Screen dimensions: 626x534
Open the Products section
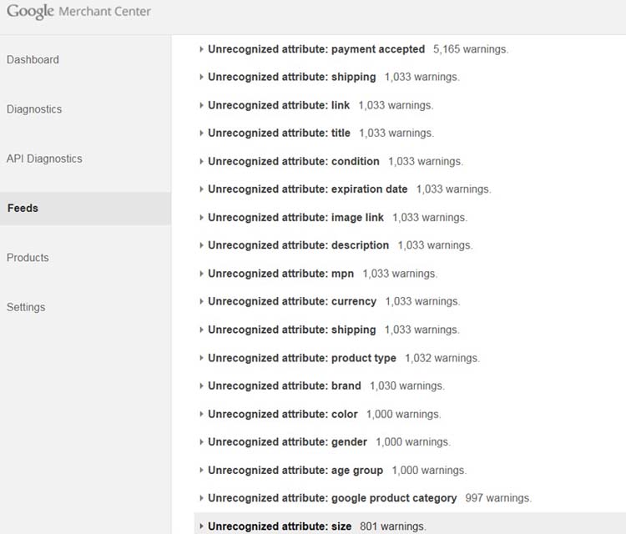click(28, 258)
